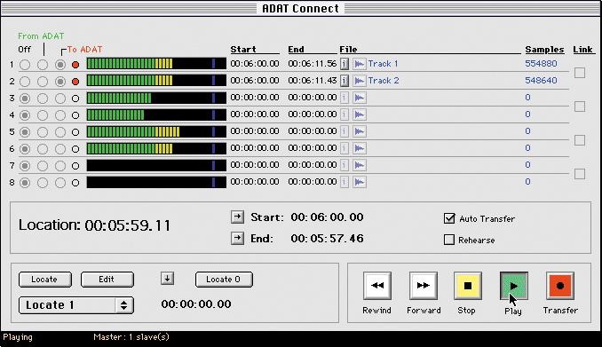Open the Track 2 file link
Image resolution: width=602 pixels, height=347 pixels.
384,81
